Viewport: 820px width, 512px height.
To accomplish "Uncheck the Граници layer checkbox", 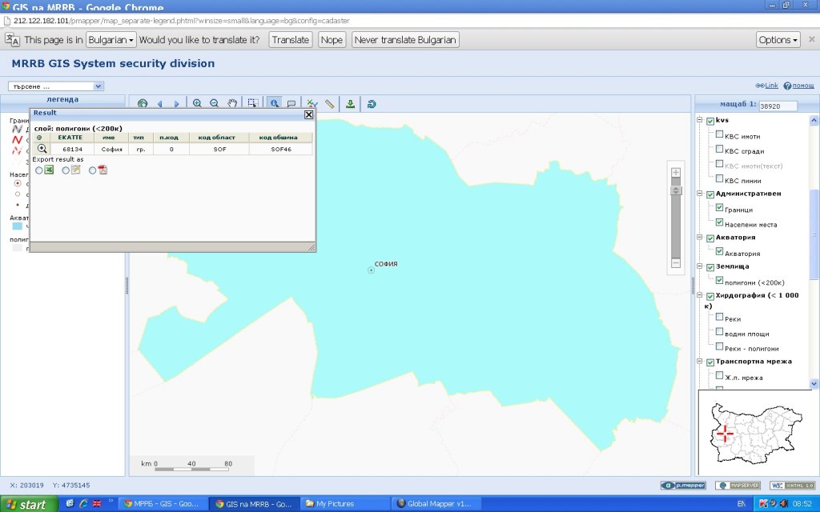I will coord(719,208).
